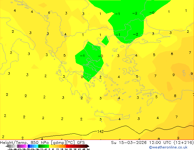Pick the bright red swatch at 24 in the legend
This screenshot has width=194, height=150.
[67, 146]
